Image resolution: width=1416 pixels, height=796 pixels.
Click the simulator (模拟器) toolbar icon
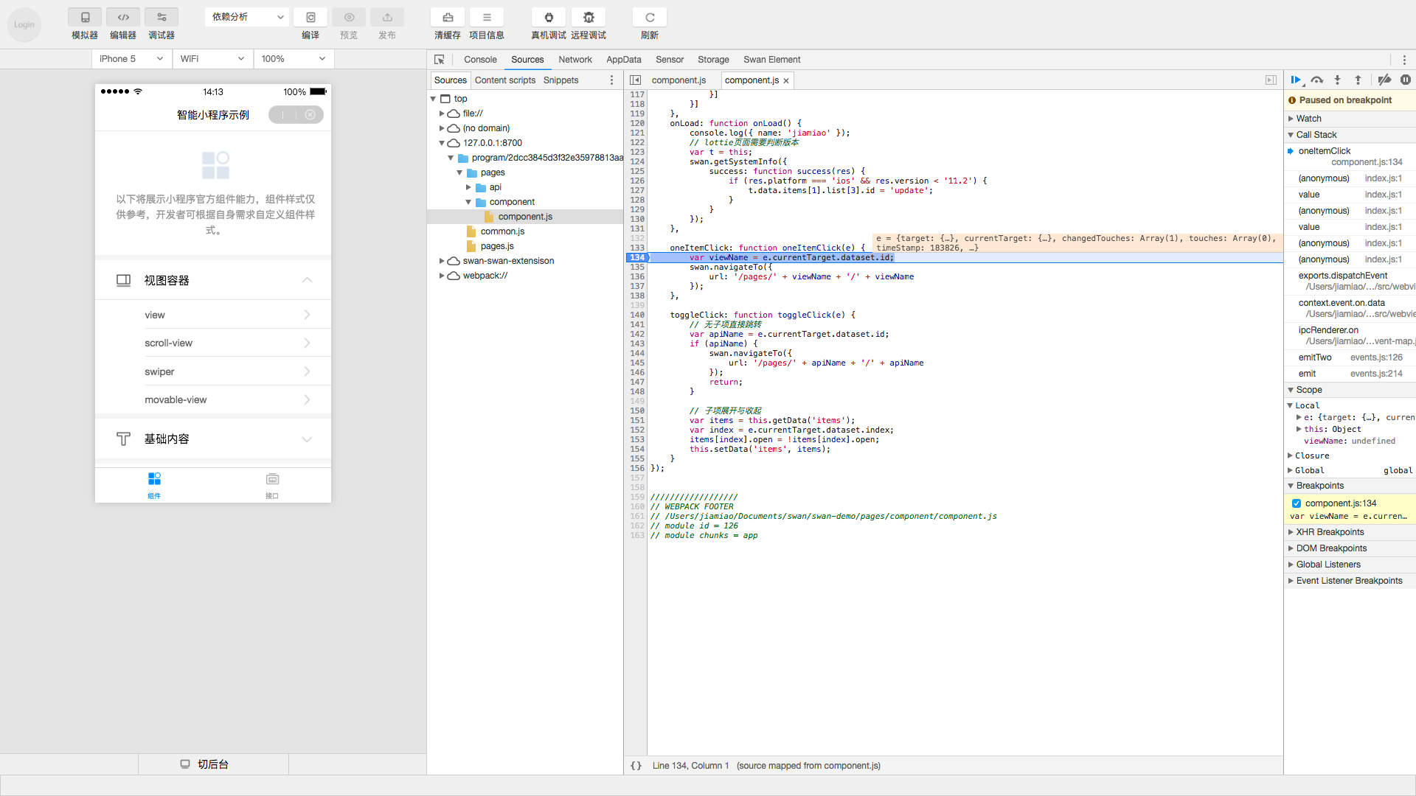point(85,18)
